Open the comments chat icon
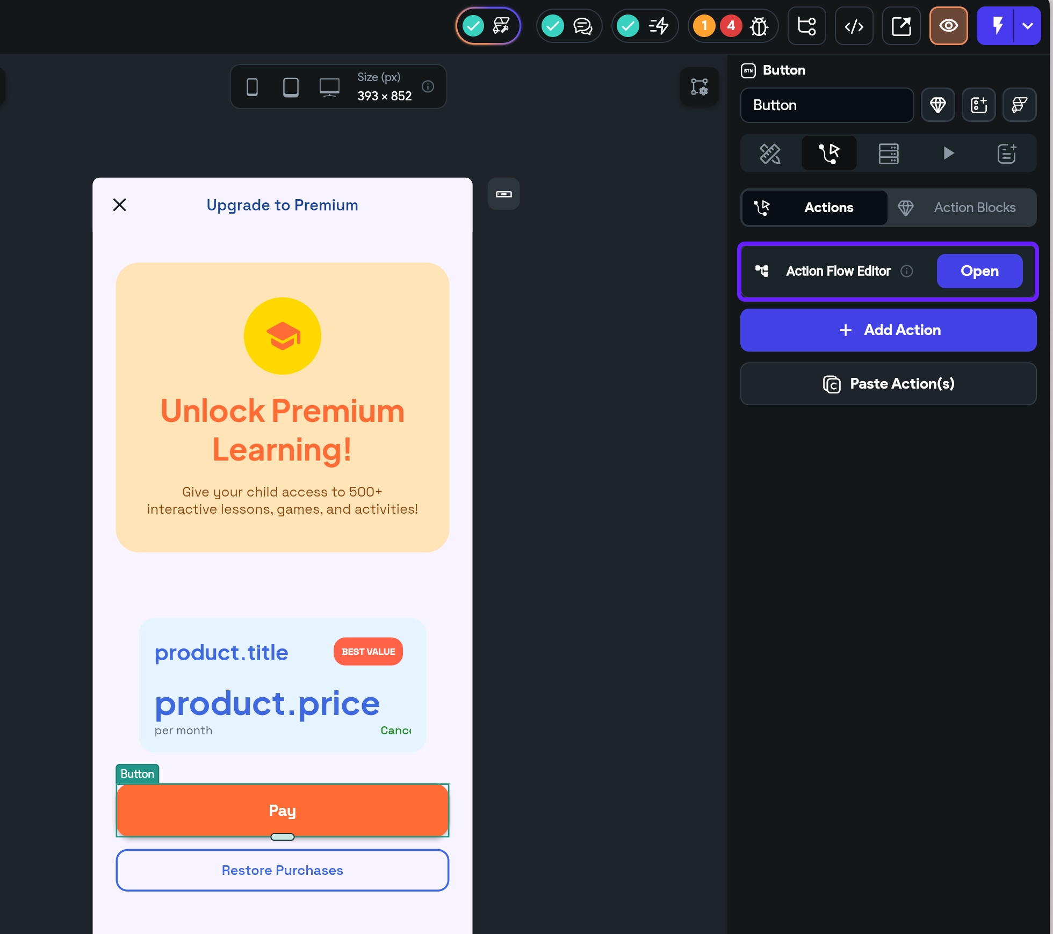The width and height of the screenshot is (1053, 934). click(x=582, y=26)
